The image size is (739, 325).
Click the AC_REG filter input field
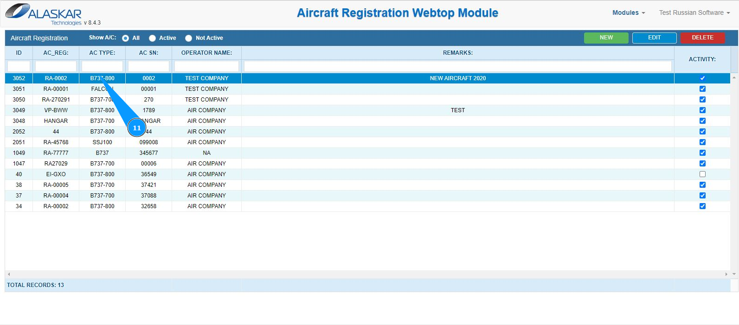pos(56,66)
